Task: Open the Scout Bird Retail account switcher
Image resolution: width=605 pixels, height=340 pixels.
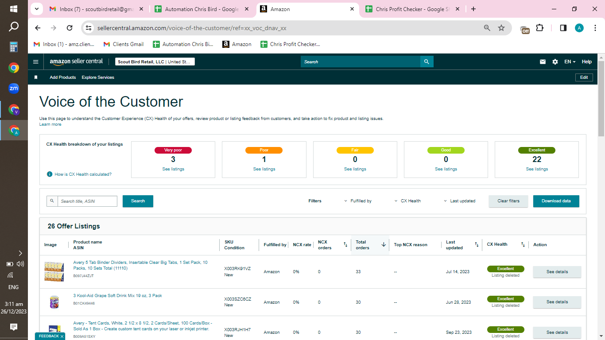Action: pyautogui.click(x=155, y=62)
